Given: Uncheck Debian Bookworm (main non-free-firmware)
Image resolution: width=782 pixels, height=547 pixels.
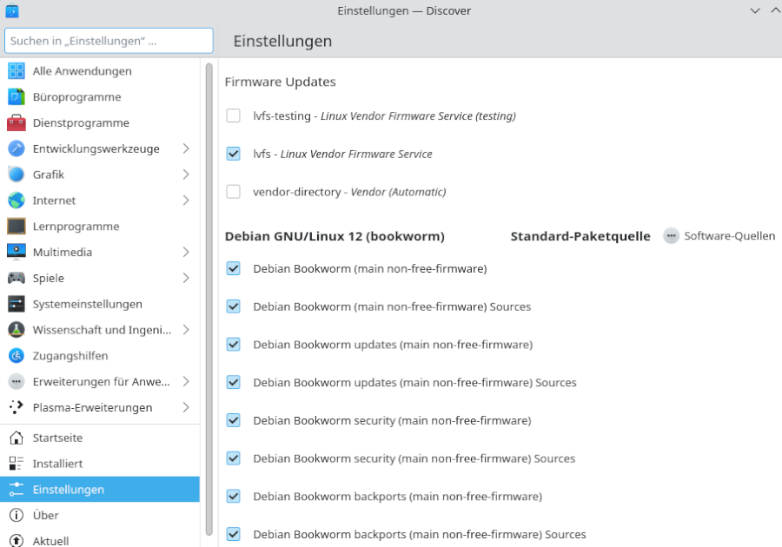Looking at the screenshot, I should (x=234, y=268).
